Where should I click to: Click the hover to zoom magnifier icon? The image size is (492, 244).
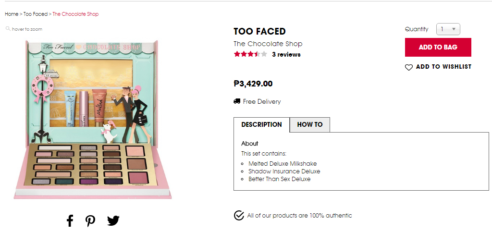pos(8,29)
